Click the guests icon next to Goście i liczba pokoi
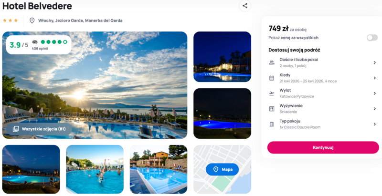The height and width of the screenshot is (196, 382). [x=272, y=62]
